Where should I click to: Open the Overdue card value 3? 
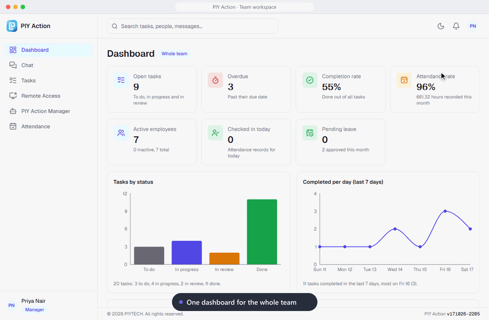pyautogui.click(x=231, y=87)
